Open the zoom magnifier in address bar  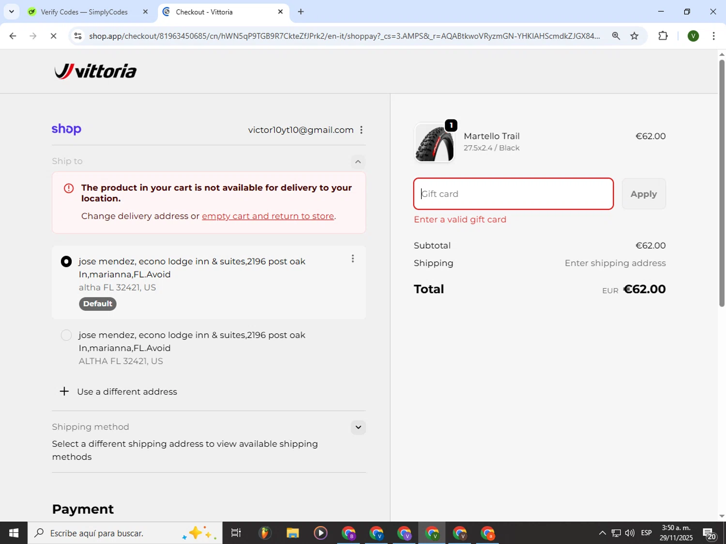(x=616, y=36)
